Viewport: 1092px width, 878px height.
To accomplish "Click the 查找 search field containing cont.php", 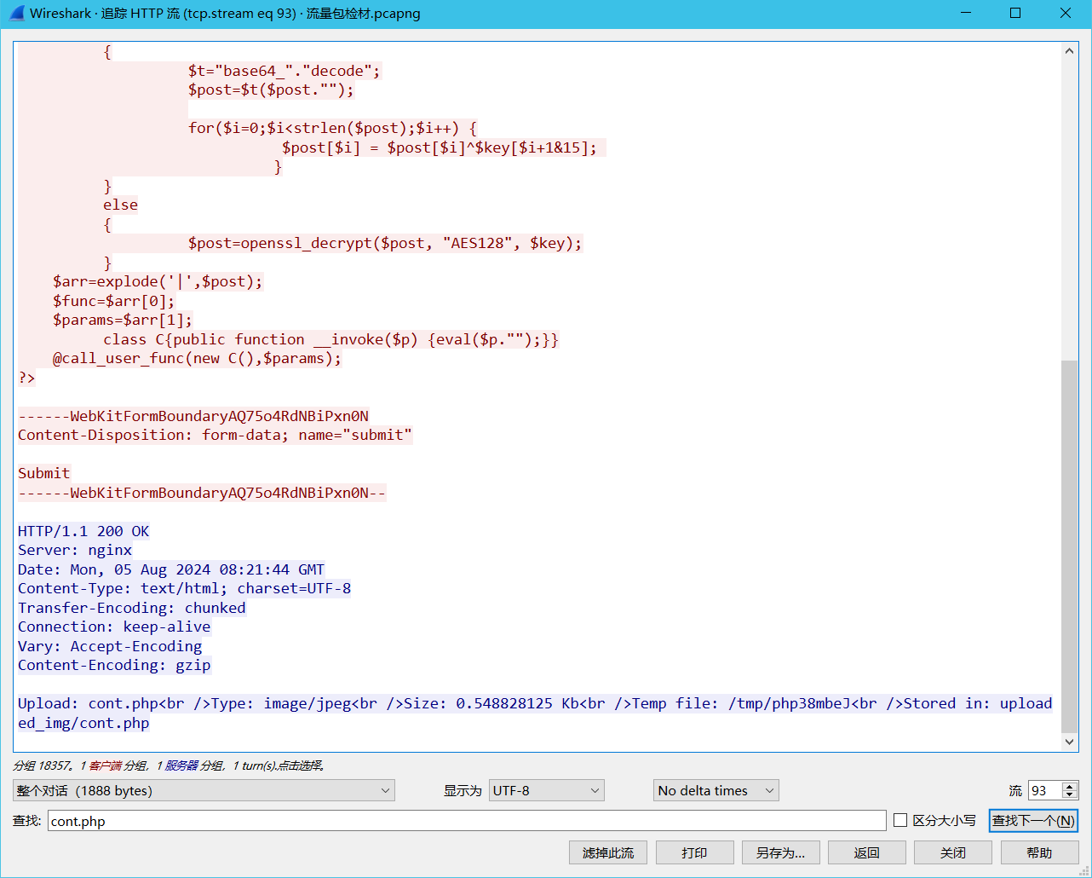I will pyautogui.click(x=467, y=821).
